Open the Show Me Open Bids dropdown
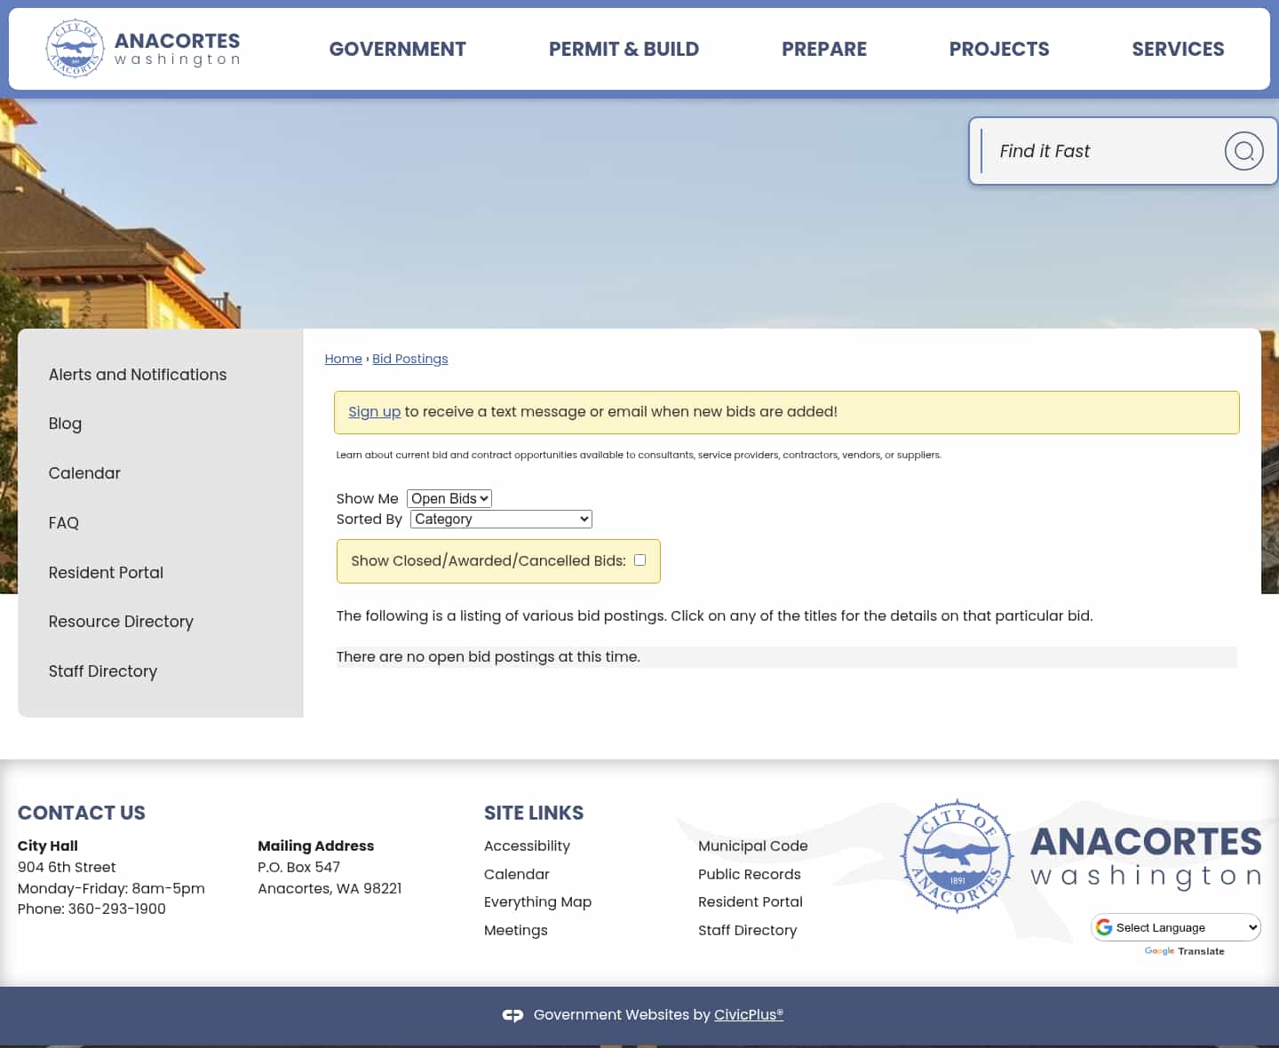The image size is (1279, 1048). tap(449, 498)
